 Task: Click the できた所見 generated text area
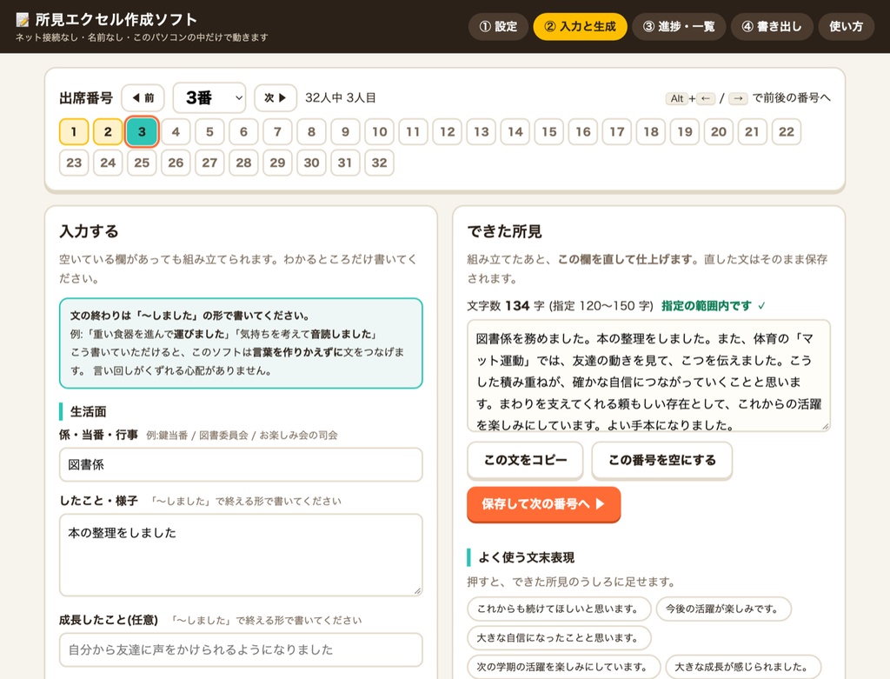coord(648,376)
